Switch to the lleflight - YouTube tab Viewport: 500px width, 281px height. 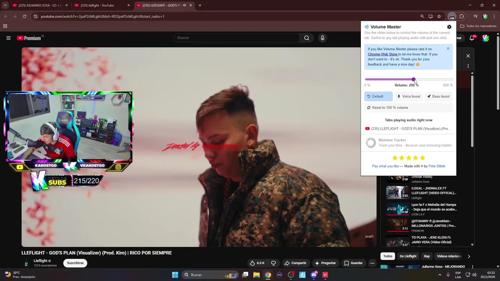click(102, 5)
